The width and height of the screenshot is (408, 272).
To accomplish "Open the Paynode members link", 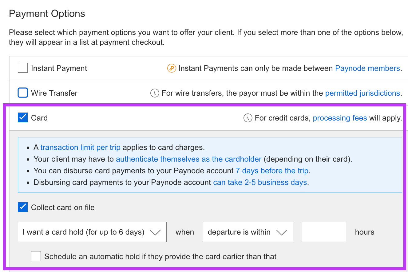I will point(367,68).
